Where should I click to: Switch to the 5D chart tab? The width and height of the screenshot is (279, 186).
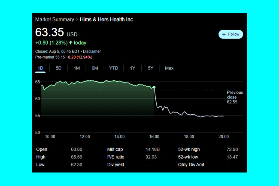(x=59, y=68)
